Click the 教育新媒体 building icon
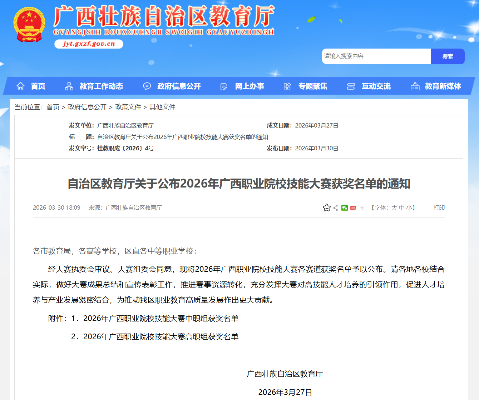The height and width of the screenshot is (400, 479). pyautogui.click(x=415, y=86)
